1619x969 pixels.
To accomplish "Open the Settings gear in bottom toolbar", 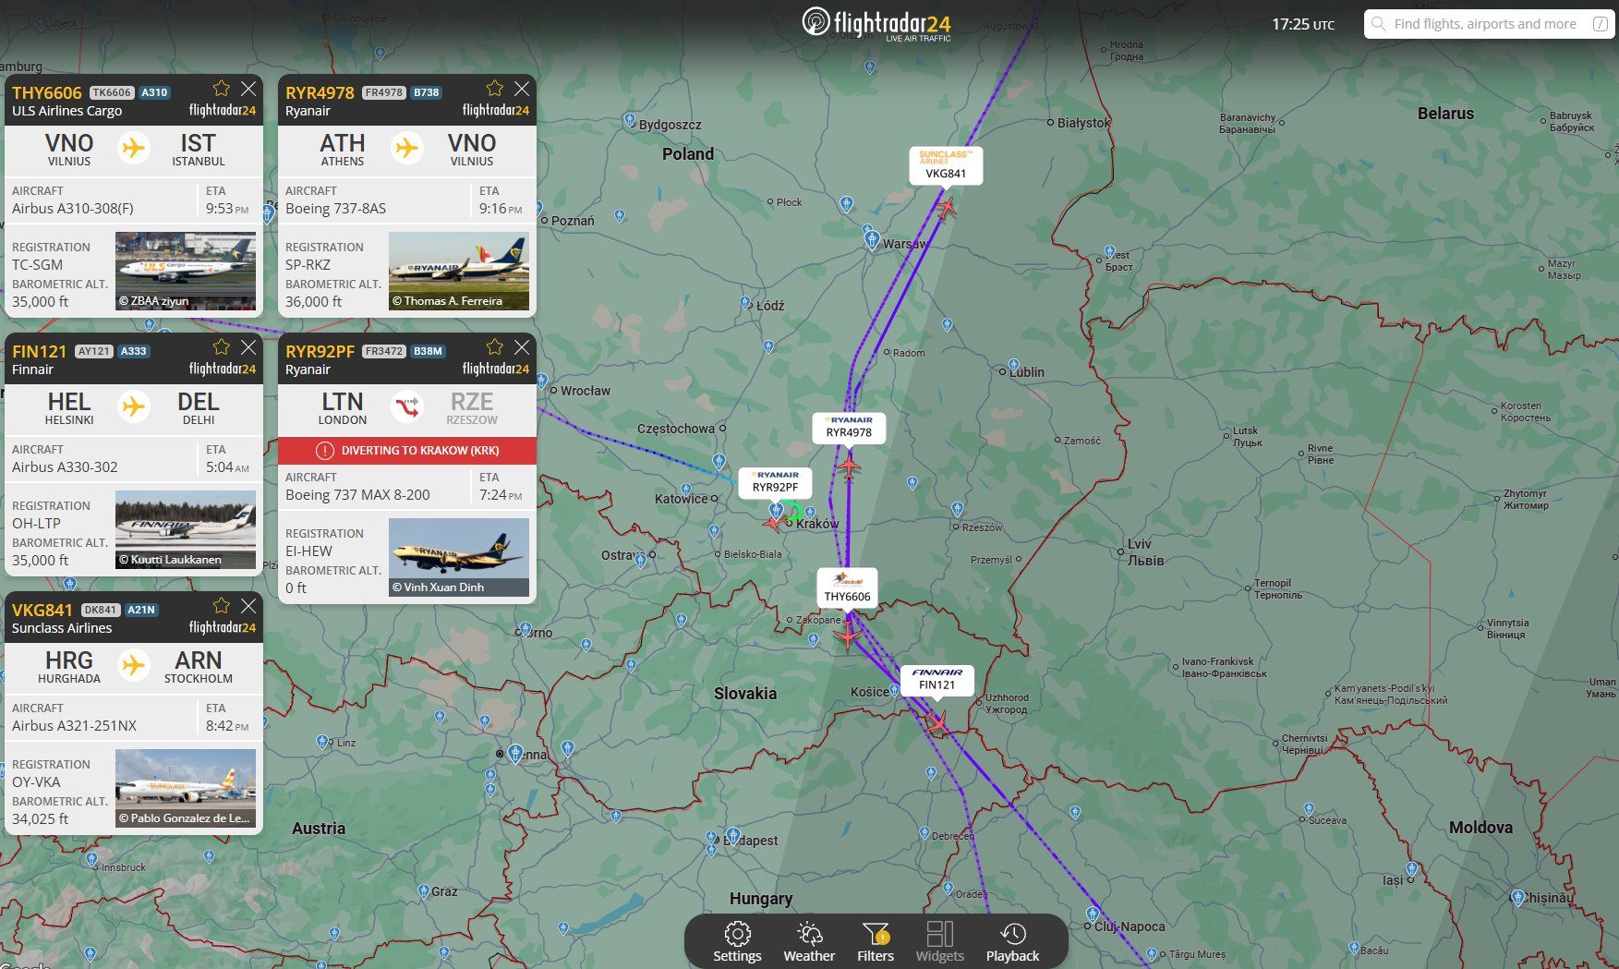I will (x=737, y=941).
